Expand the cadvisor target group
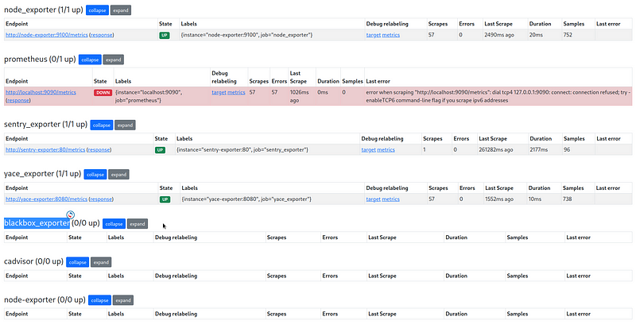Viewport: 636px width, 332px height. click(101, 262)
